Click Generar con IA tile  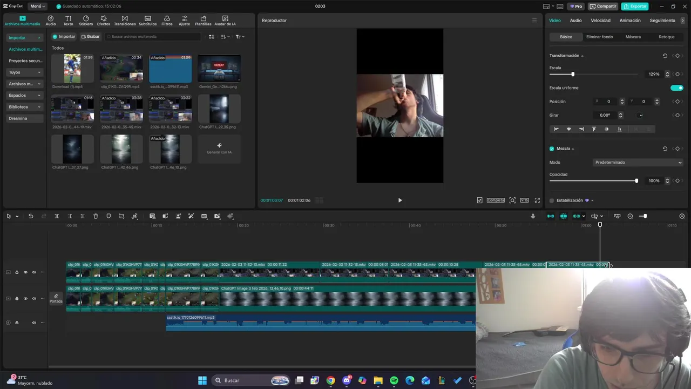[x=219, y=149]
